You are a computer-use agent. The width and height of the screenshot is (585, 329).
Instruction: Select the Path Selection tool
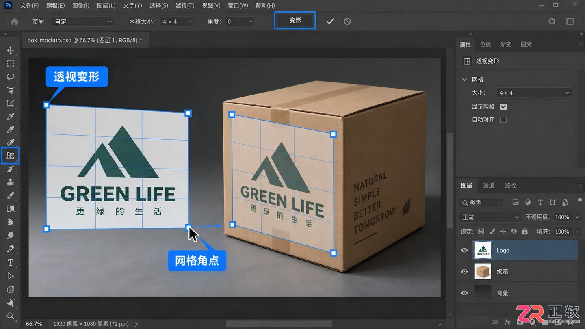pos(11,276)
